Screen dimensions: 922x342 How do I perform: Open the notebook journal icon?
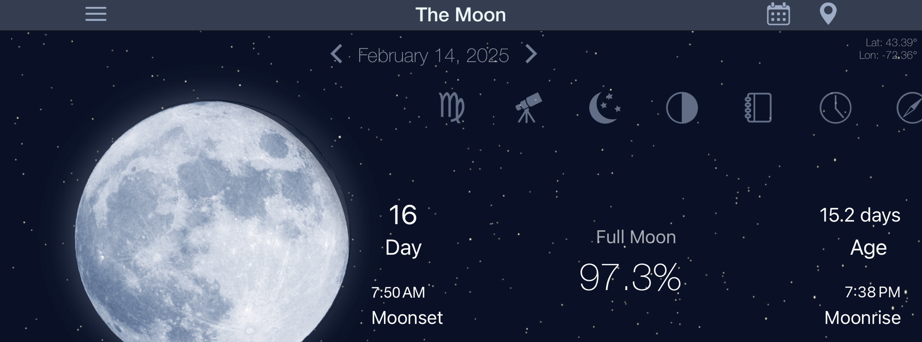[758, 108]
